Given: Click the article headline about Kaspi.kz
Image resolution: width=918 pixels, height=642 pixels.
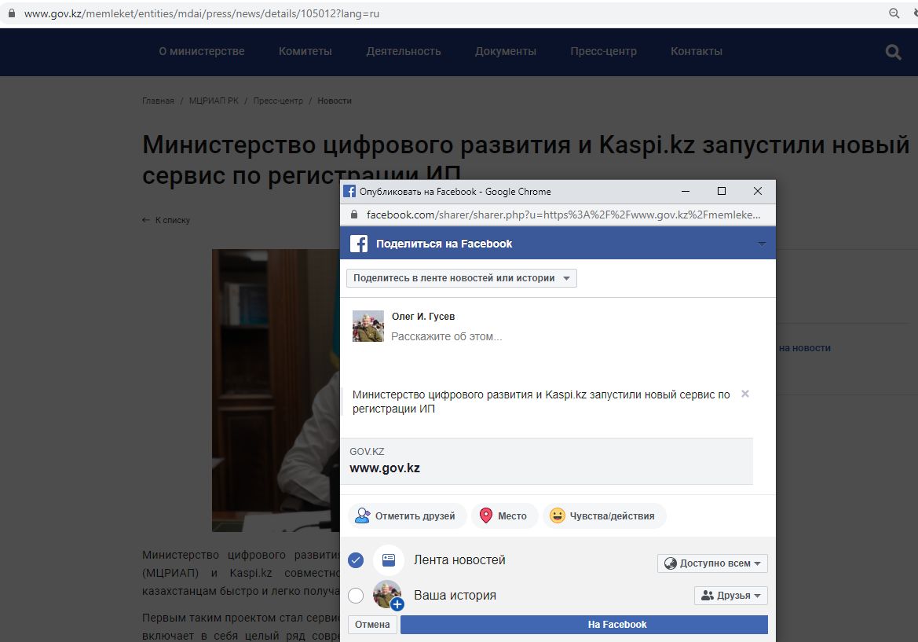Looking at the screenshot, I should (525, 160).
